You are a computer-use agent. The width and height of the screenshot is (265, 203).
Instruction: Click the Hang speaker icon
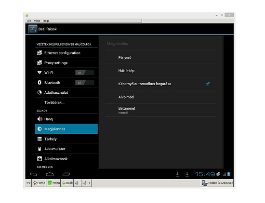click(x=40, y=119)
